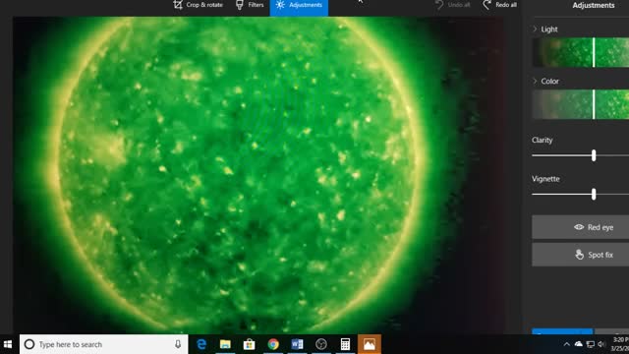This screenshot has height=354, width=629.
Task: Click the volume speaker tray icon
Action: click(x=601, y=344)
